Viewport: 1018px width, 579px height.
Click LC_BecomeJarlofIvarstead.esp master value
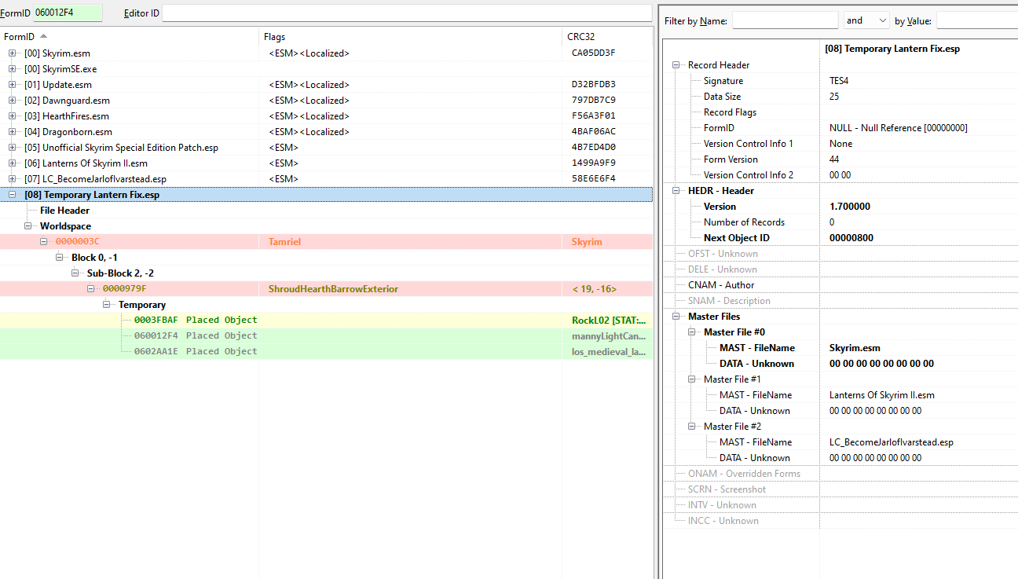tap(892, 442)
